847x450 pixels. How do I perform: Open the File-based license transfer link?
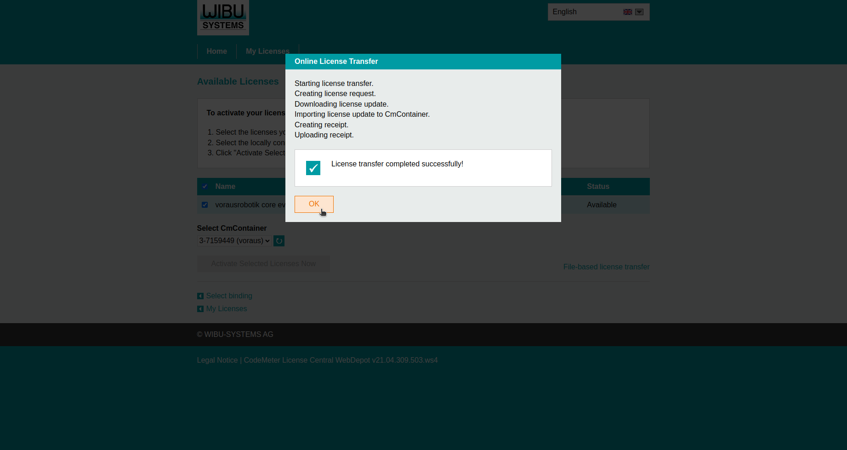tap(606, 267)
